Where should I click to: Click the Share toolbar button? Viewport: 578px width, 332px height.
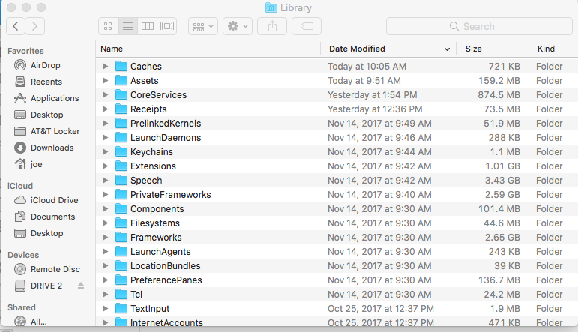coord(272,26)
